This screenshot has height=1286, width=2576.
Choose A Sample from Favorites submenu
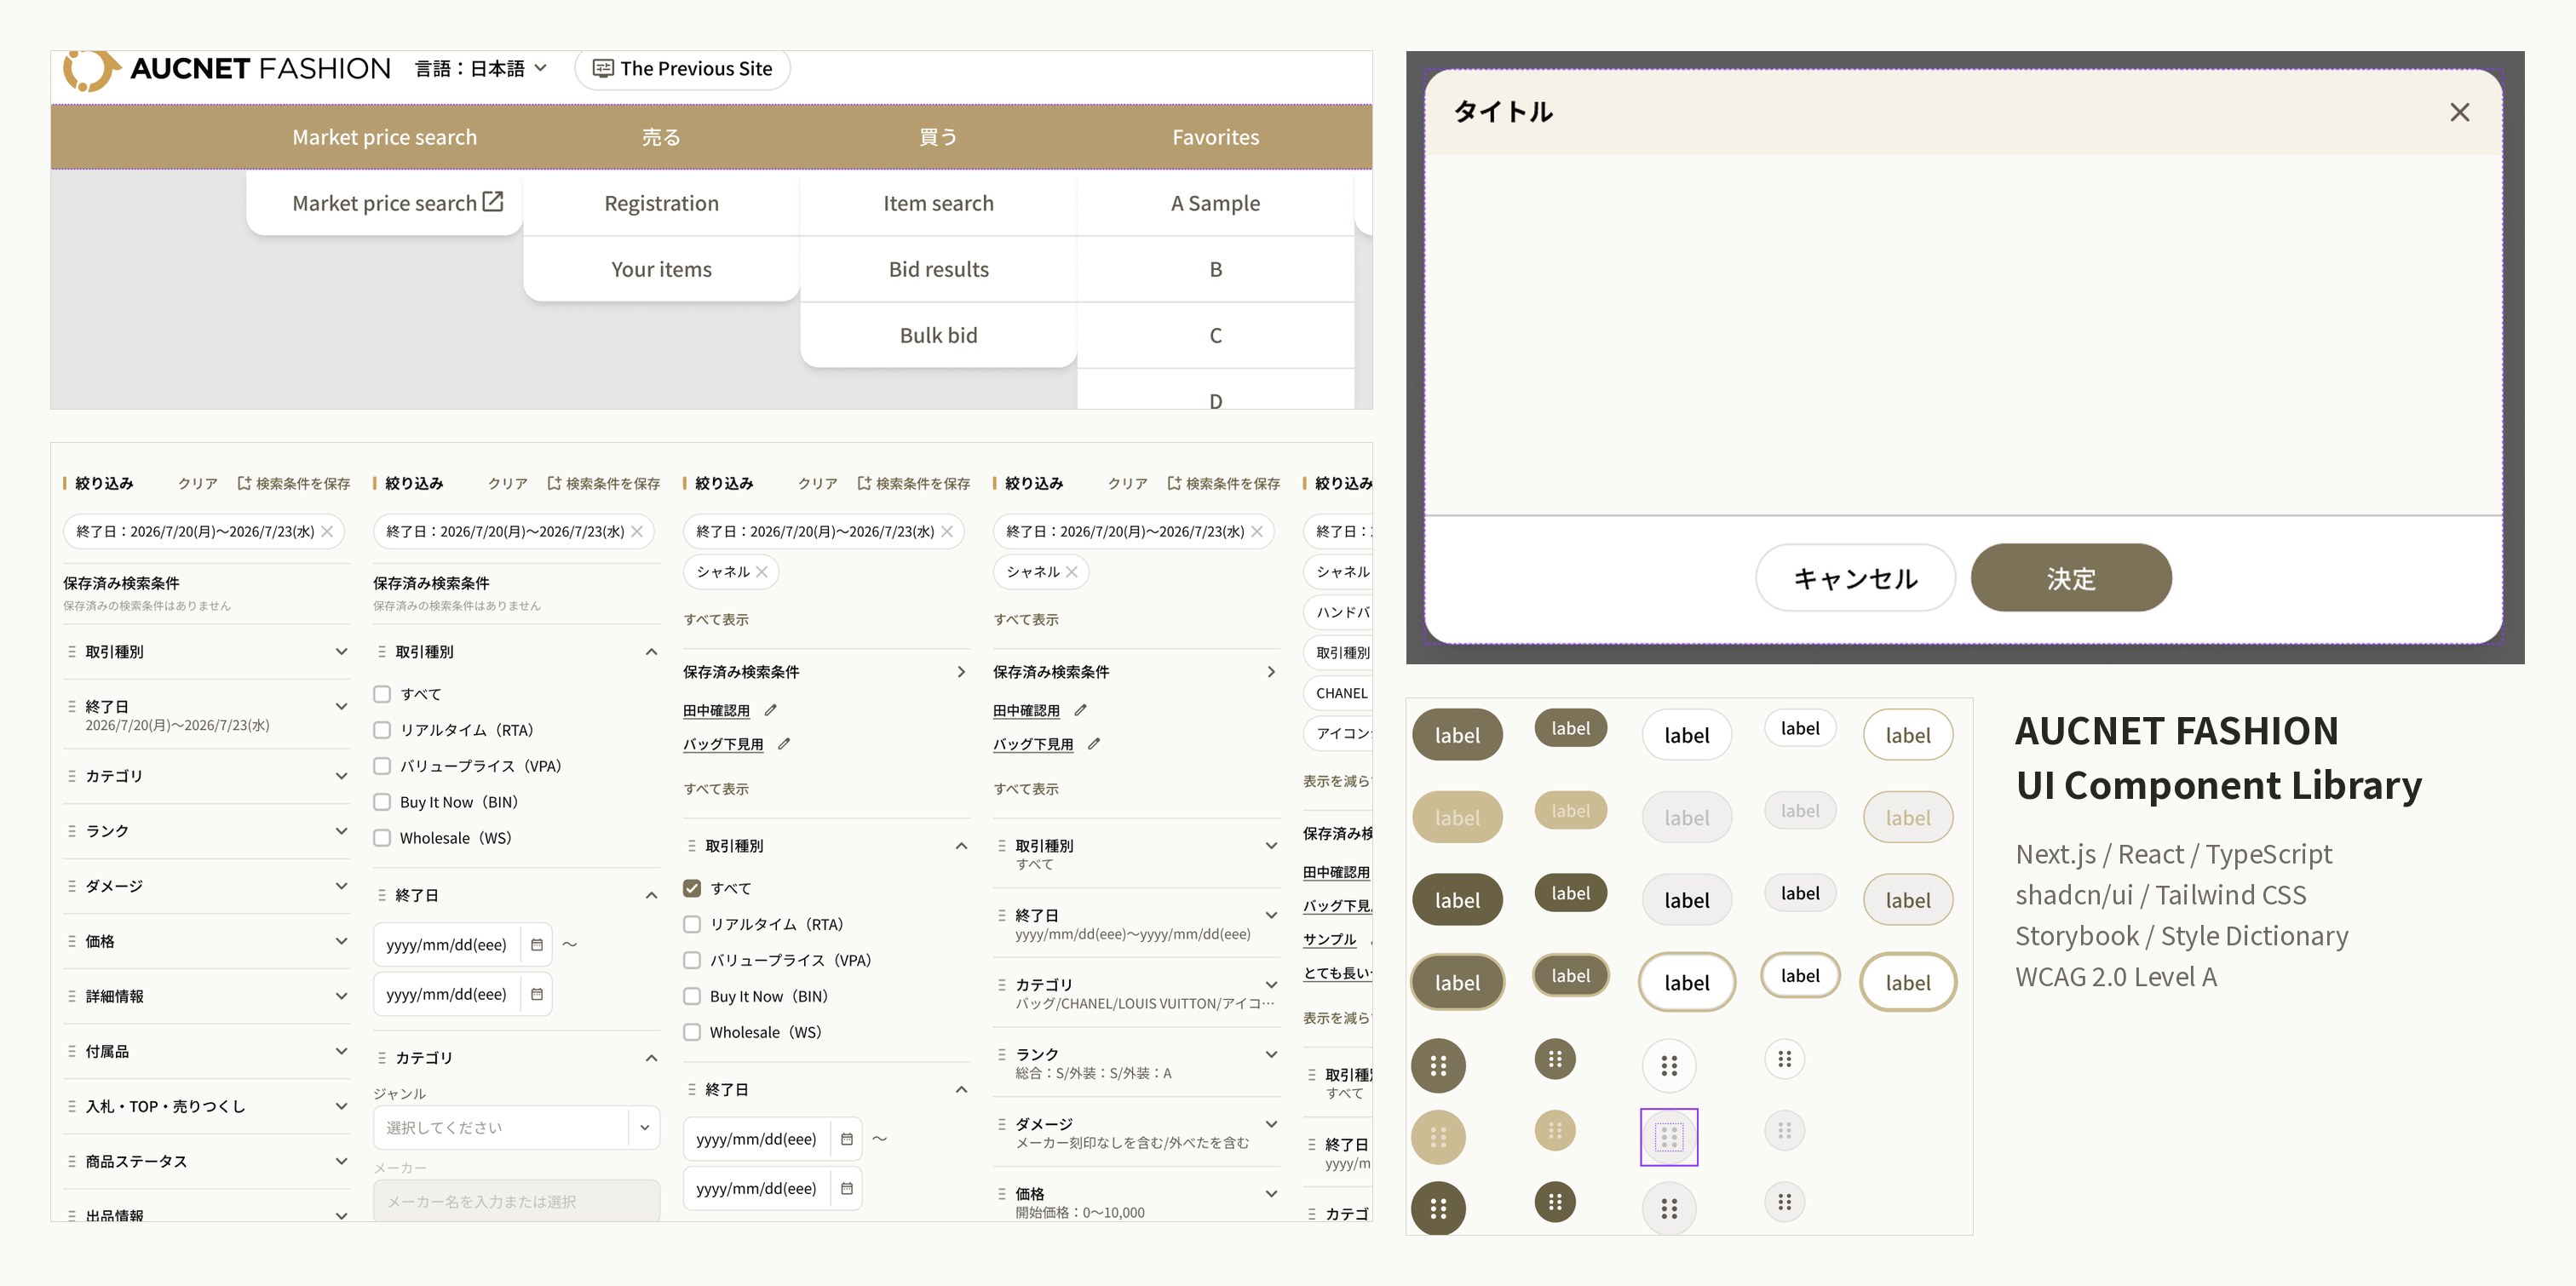1215,203
